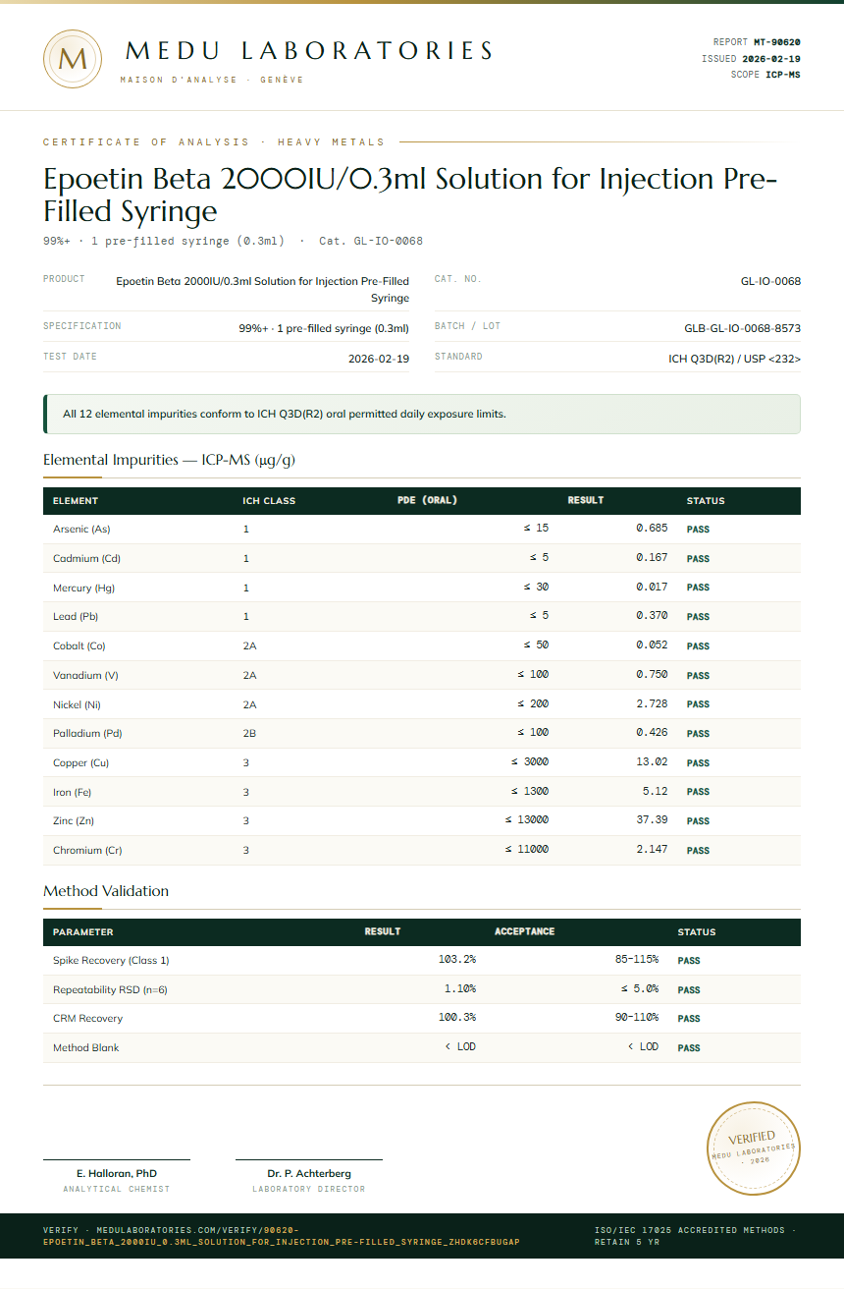Click the Verified Medu Laboratories seal

[754, 1149]
